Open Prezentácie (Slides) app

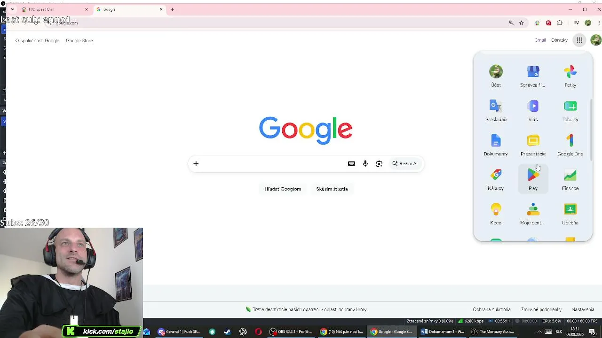(x=533, y=145)
